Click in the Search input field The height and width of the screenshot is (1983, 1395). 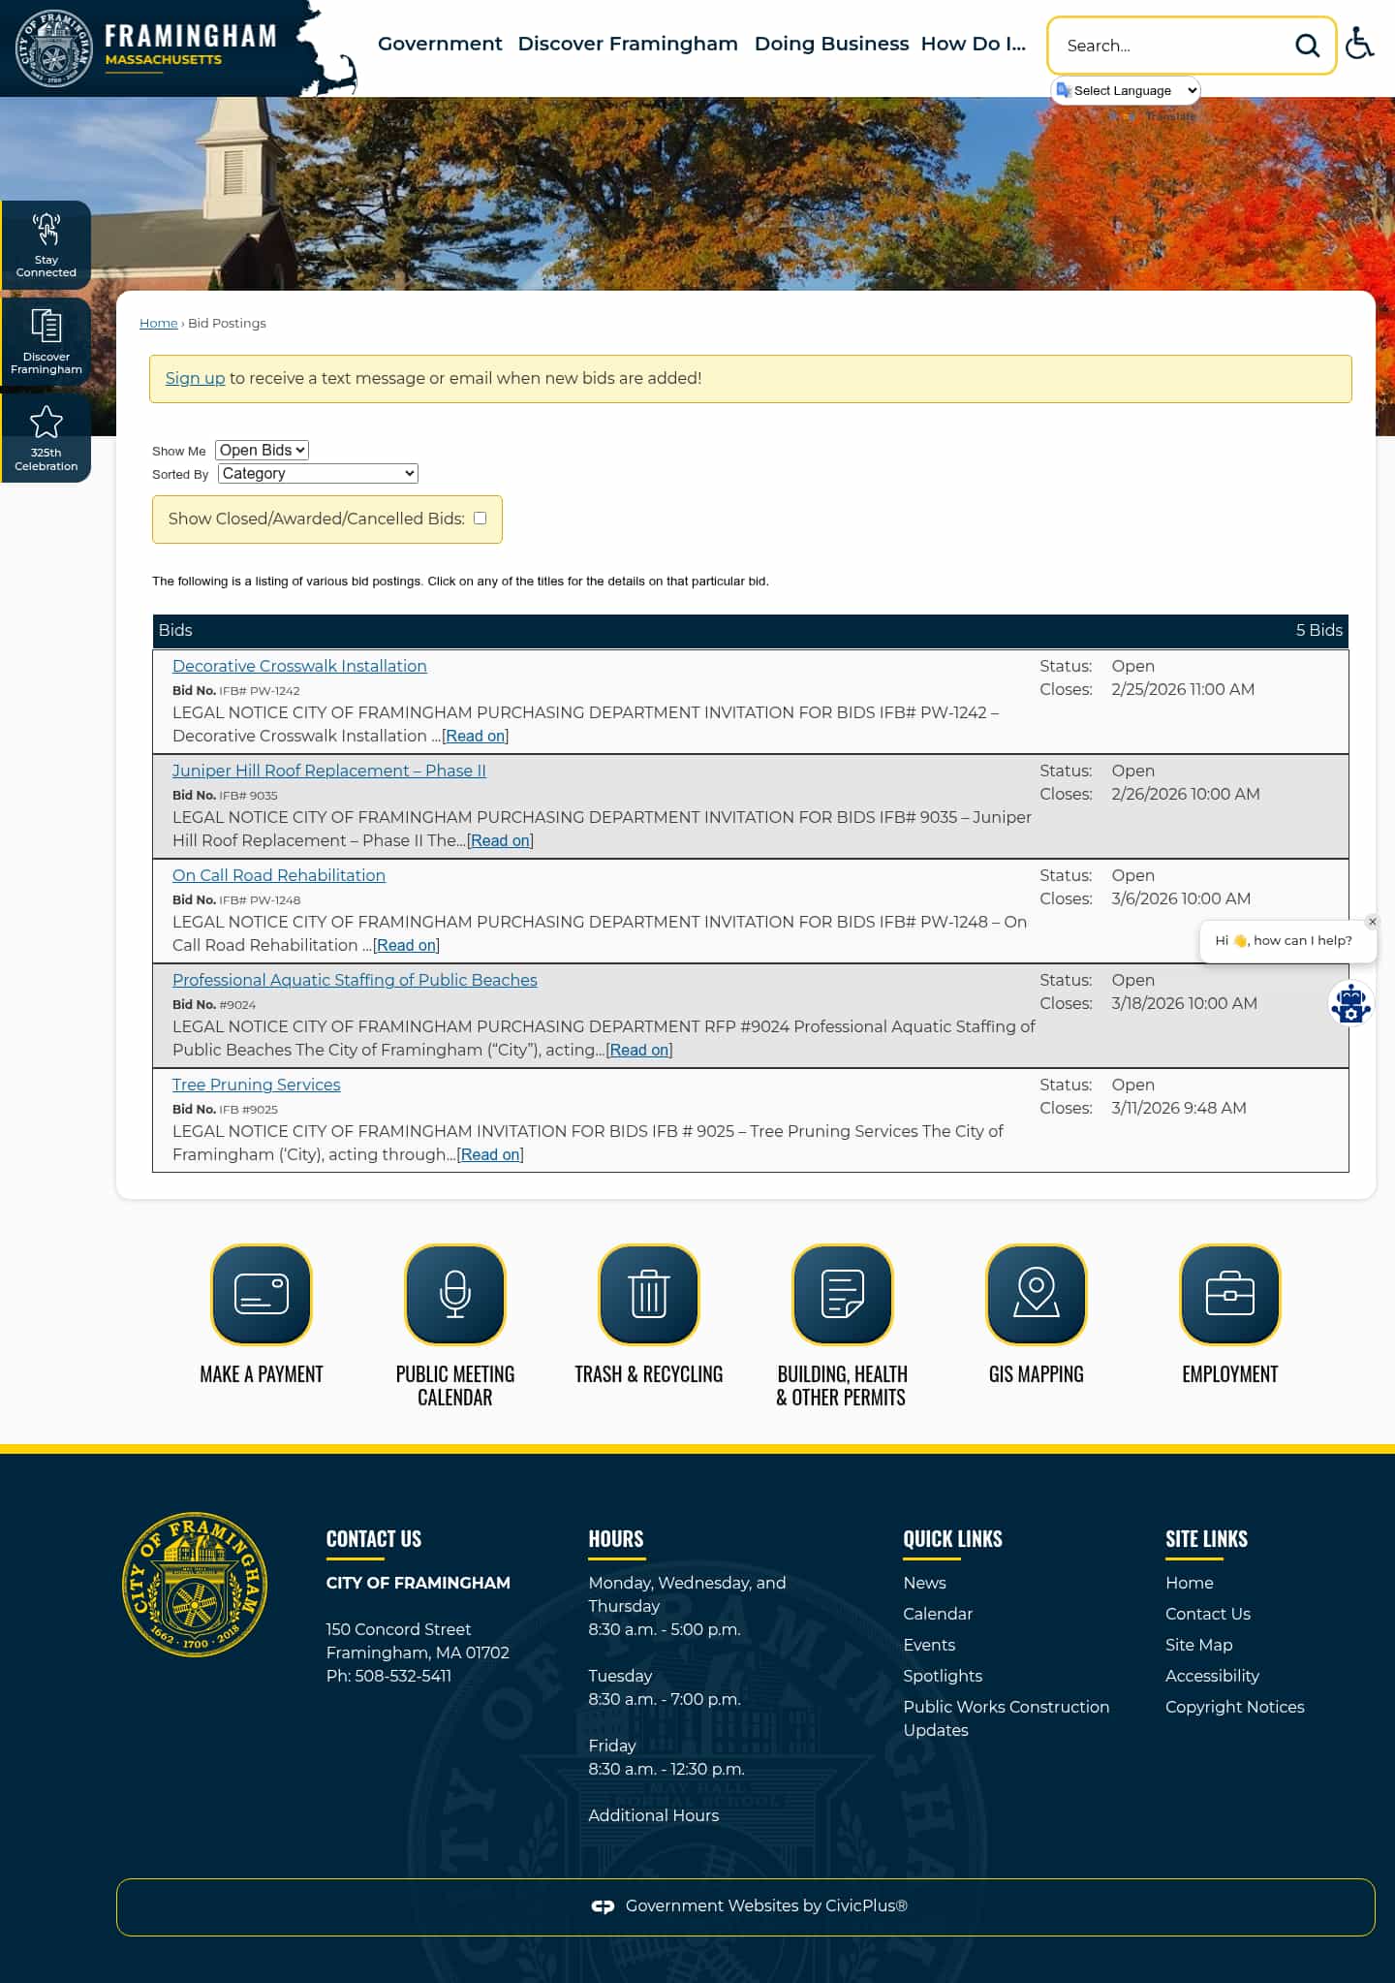coord(1172,46)
